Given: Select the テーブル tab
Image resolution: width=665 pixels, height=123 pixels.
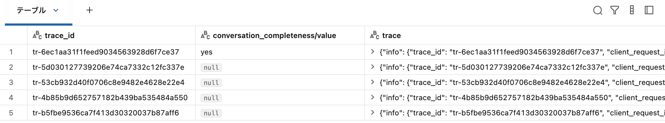Looking at the screenshot, I should click(x=31, y=10).
